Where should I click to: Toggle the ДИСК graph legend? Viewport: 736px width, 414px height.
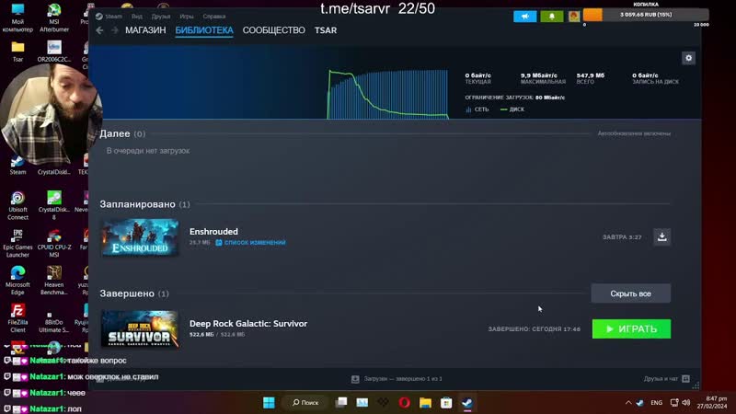point(512,109)
